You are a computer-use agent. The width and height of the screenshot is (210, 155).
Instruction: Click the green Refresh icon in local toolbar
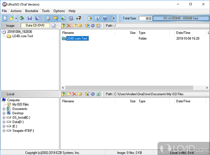(98, 94)
